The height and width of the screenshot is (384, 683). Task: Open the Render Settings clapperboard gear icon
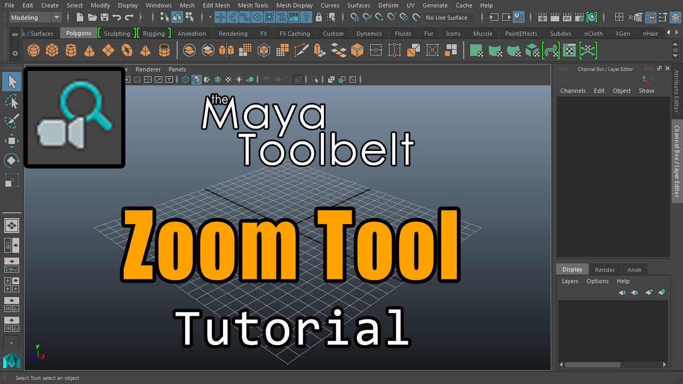579,18
